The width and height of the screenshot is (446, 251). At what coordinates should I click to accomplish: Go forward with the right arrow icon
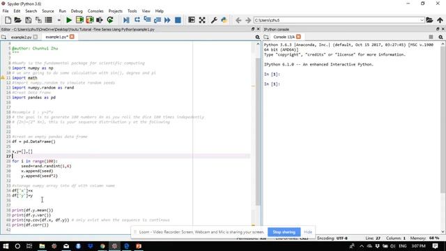[x=248, y=20]
